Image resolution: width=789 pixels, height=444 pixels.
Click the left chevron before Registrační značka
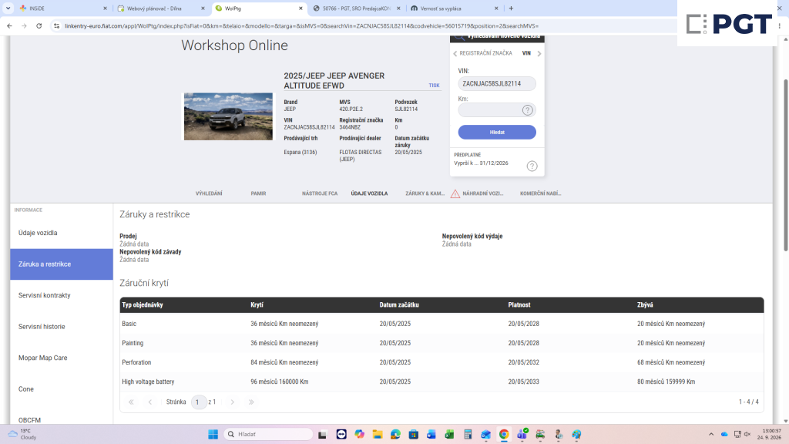[x=455, y=53]
